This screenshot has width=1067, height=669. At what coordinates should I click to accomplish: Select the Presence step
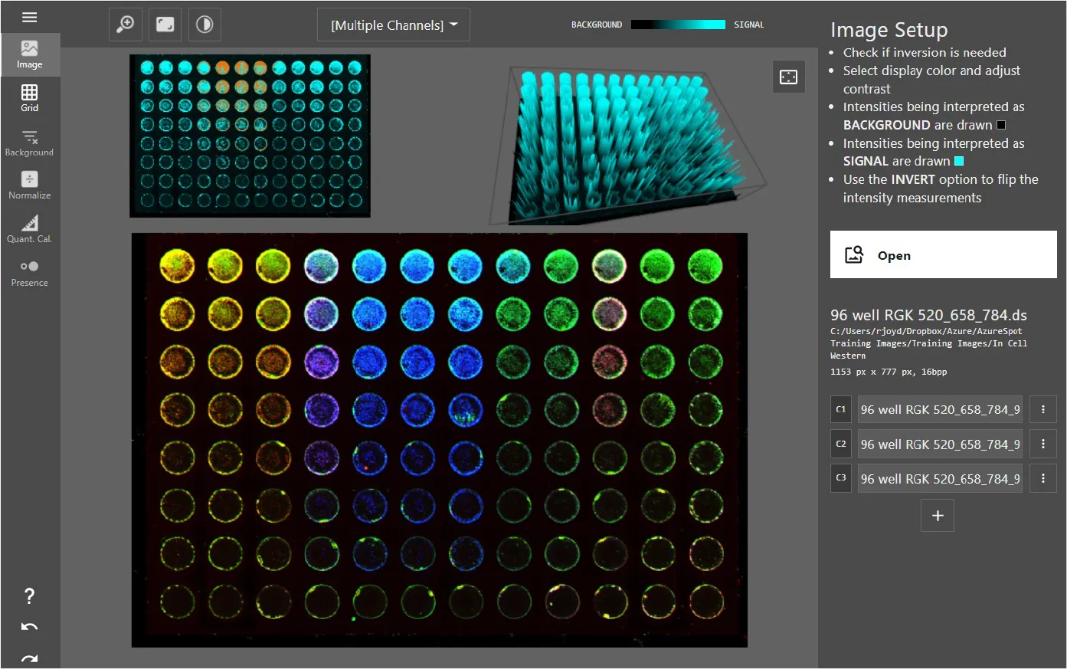pos(29,272)
